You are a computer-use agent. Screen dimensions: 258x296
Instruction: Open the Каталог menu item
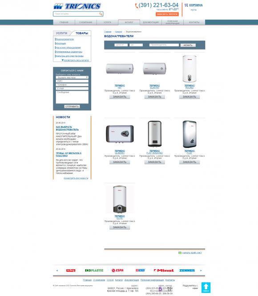tap(129, 22)
